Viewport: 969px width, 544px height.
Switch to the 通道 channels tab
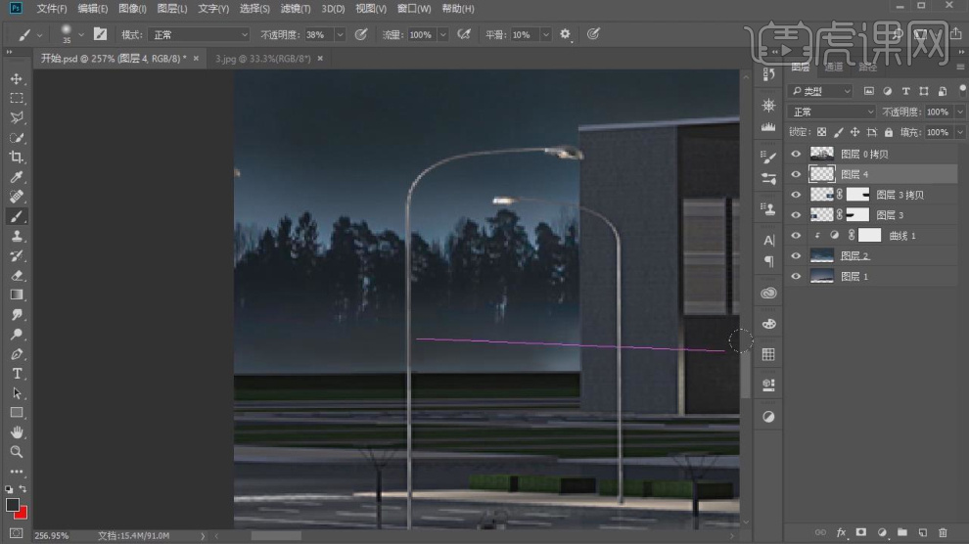[833, 68]
